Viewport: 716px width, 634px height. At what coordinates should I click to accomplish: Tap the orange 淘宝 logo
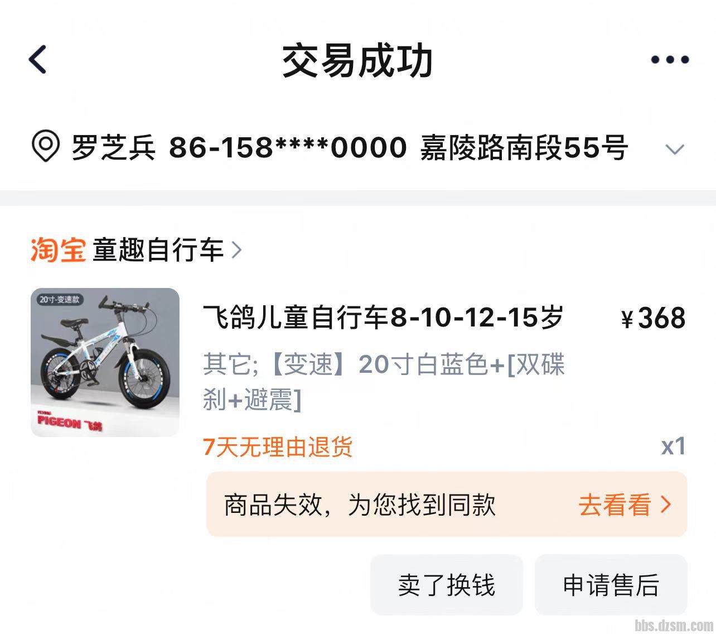(x=58, y=249)
